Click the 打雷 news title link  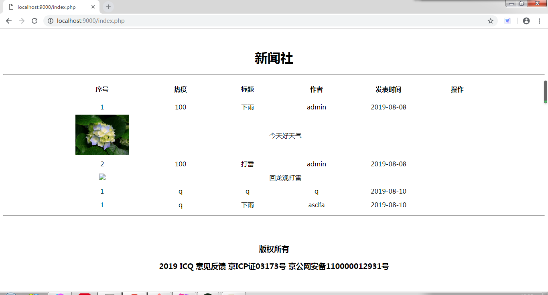248,164
